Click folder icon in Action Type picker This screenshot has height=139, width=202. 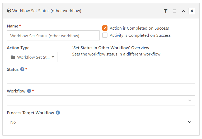point(13,57)
